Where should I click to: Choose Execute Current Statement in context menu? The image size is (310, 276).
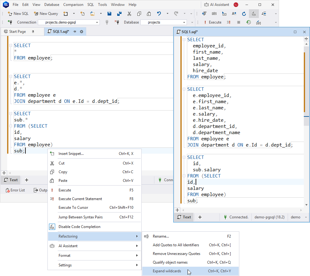click(95, 199)
